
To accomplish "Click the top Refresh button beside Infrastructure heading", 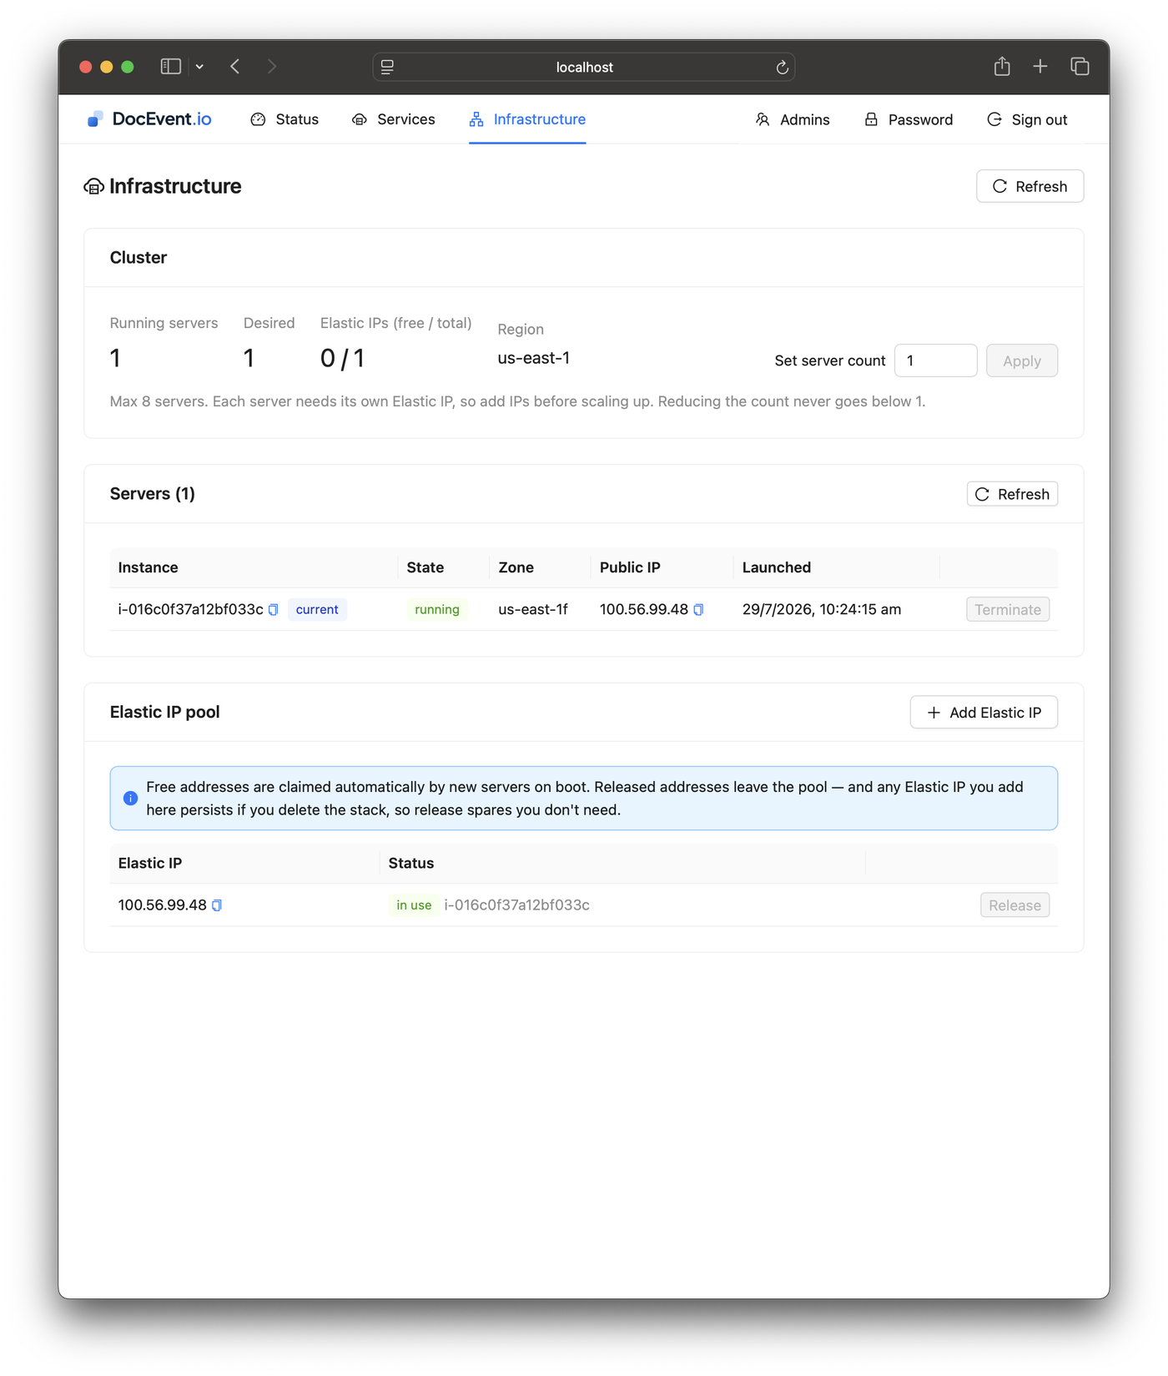I will tap(1030, 186).
